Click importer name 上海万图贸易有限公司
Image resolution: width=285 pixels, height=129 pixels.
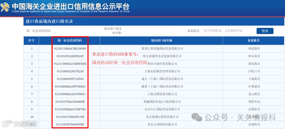162,94
